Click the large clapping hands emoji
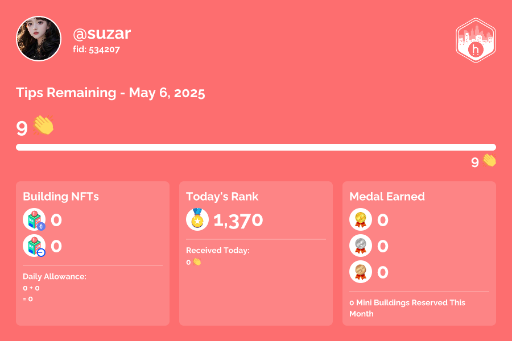The width and height of the screenshot is (512, 341). pos(43,125)
